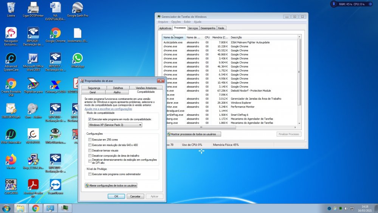Screen dimensions: 378x213
Task: Open the 1000198795.pfx certificate file
Action: [x=11, y=111]
